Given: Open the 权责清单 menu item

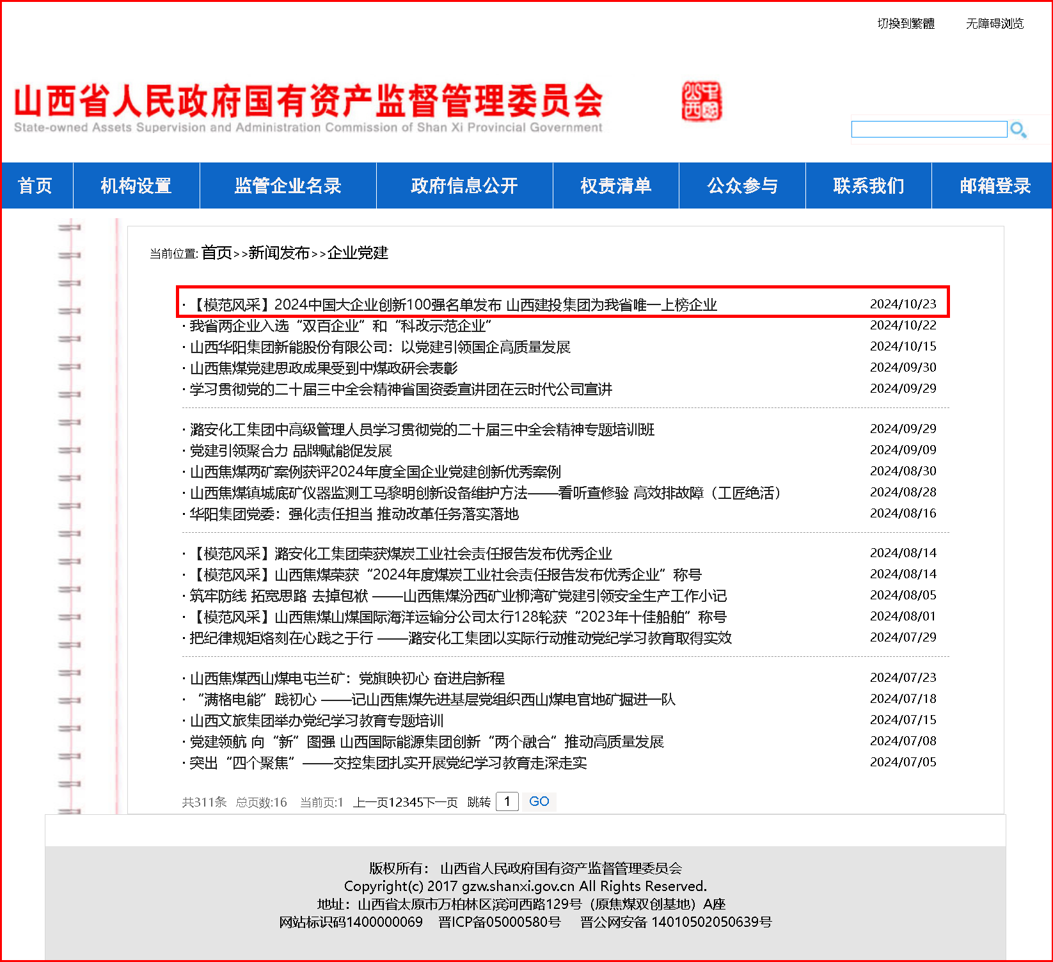Looking at the screenshot, I should pyautogui.click(x=615, y=185).
